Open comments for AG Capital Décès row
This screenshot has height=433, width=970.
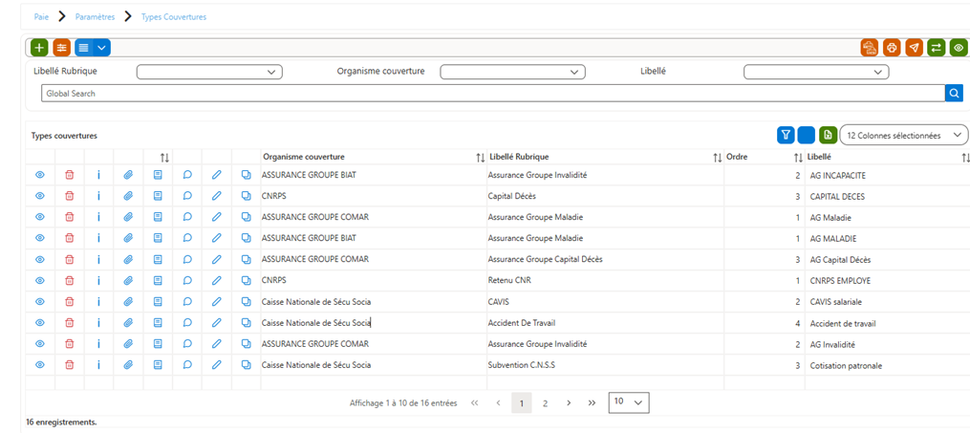pos(187,259)
